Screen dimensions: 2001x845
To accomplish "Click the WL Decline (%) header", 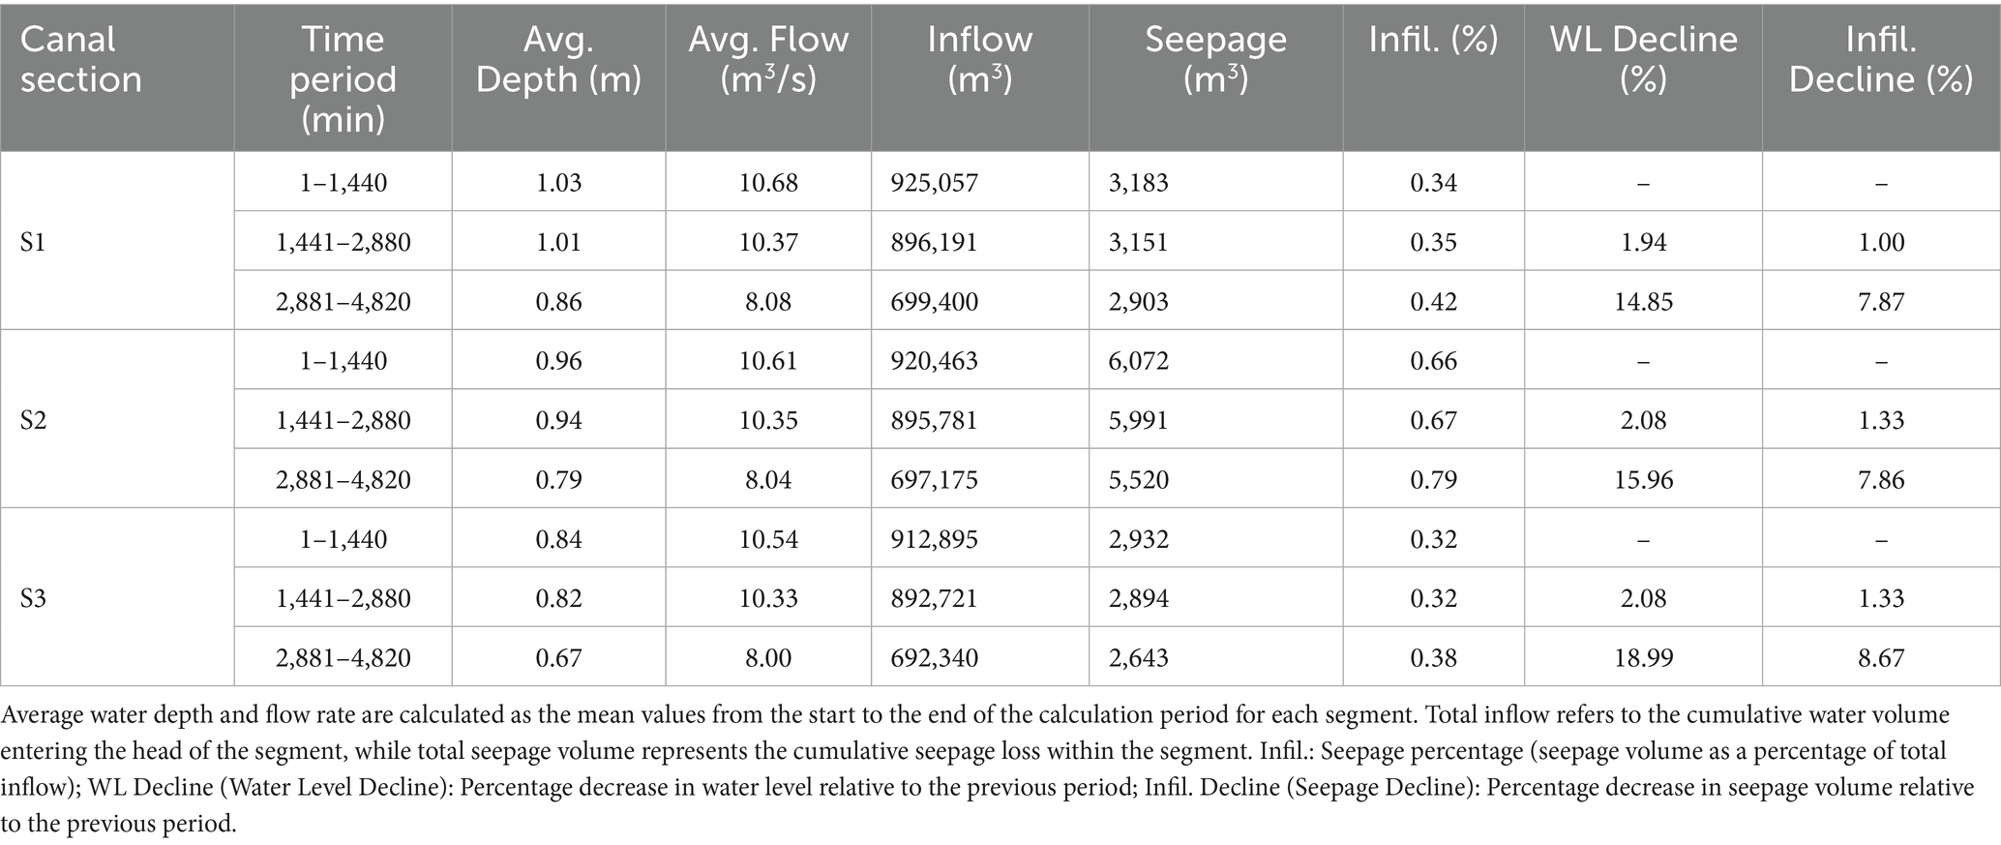I will (x=1643, y=59).
